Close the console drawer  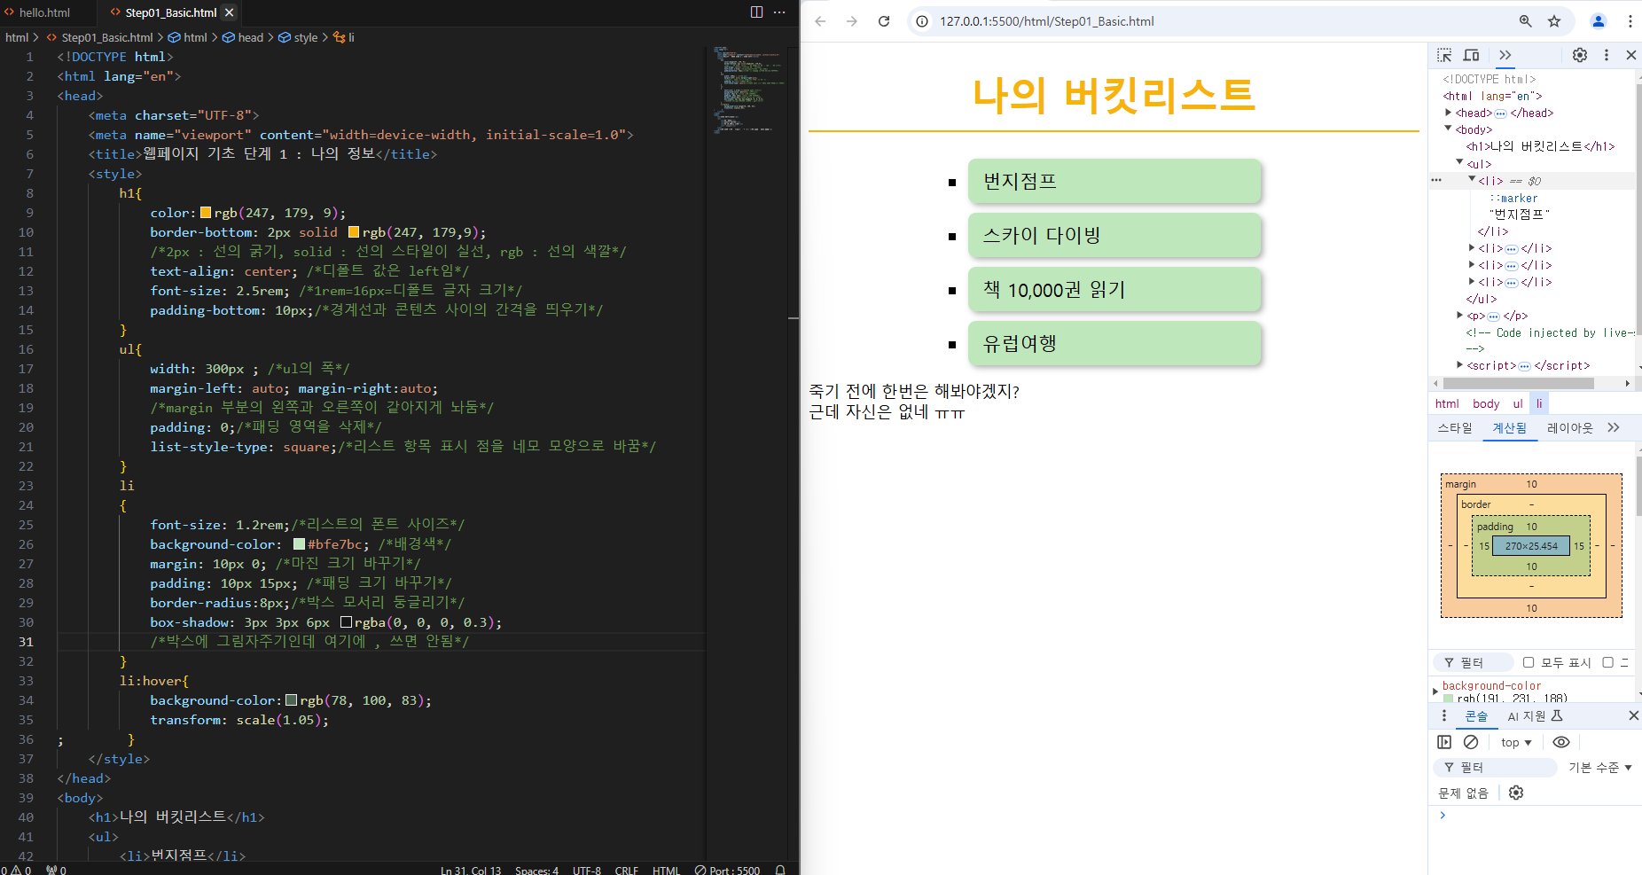[1633, 715]
